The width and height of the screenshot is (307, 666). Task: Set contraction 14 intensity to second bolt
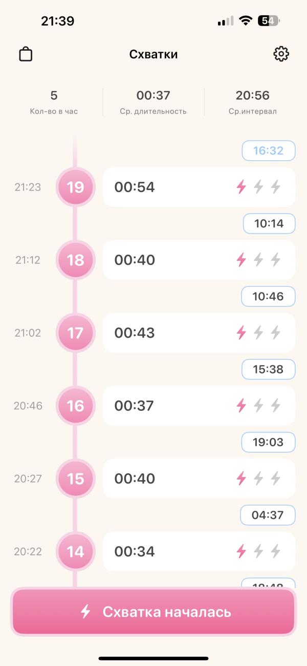tap(258, 551)
